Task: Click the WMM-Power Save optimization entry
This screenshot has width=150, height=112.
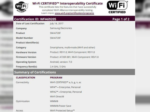Action: (60, 106)
